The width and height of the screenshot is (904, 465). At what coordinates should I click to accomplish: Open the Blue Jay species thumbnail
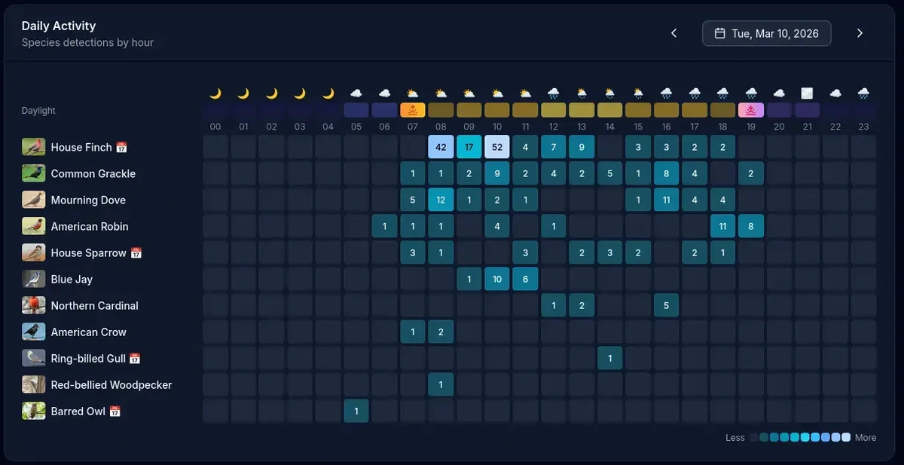(x=34, y=280)
